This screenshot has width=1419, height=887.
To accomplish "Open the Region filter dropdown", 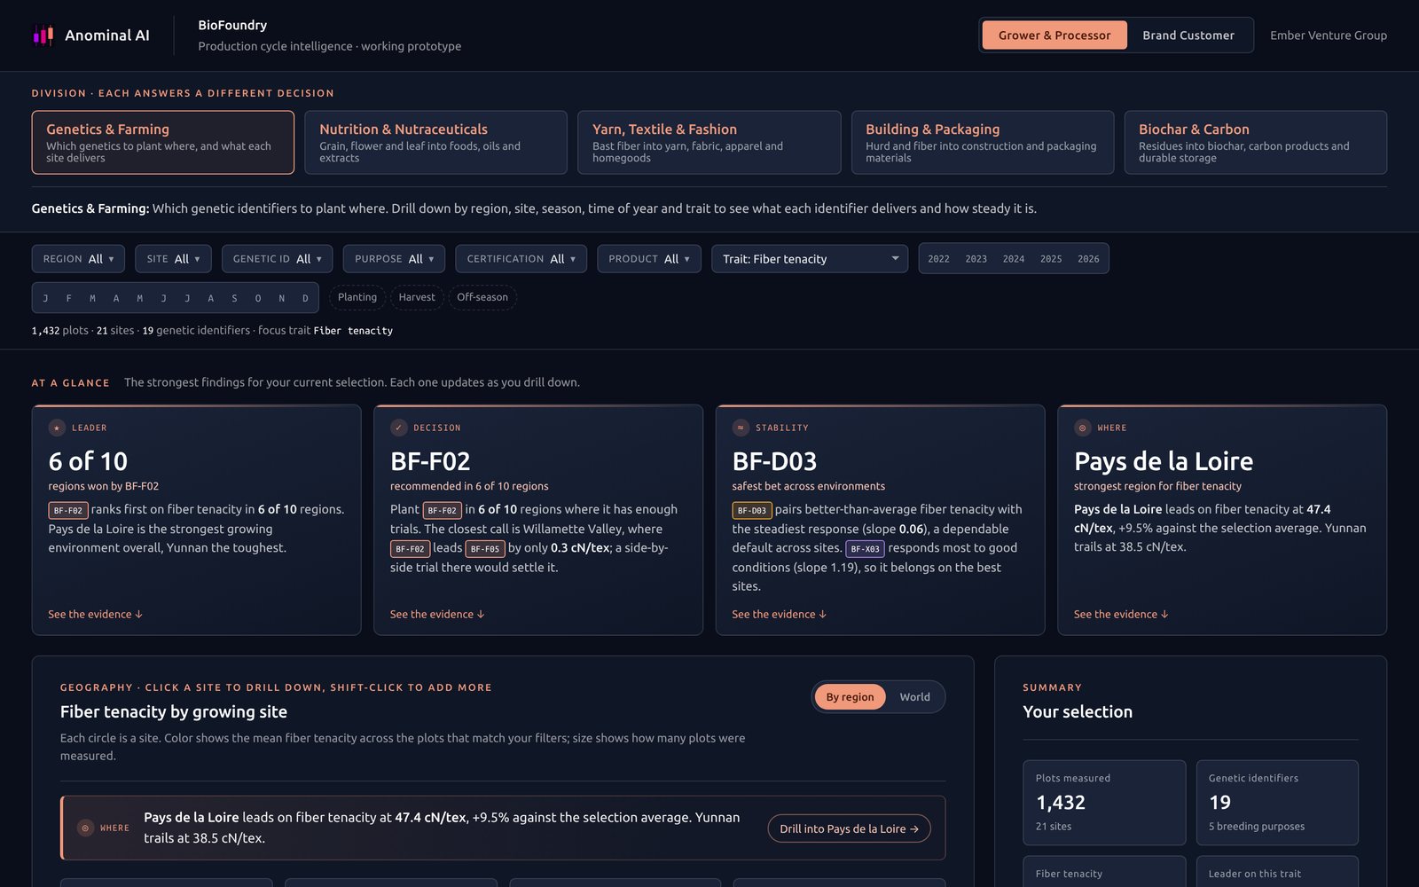I will 78,259.
